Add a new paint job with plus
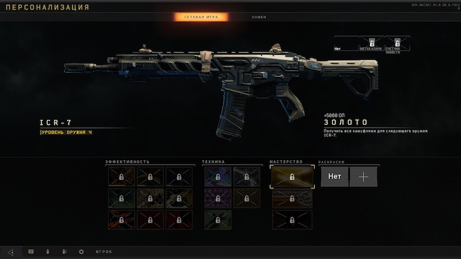Screen dimensions: 461x259 click(363, 177)
